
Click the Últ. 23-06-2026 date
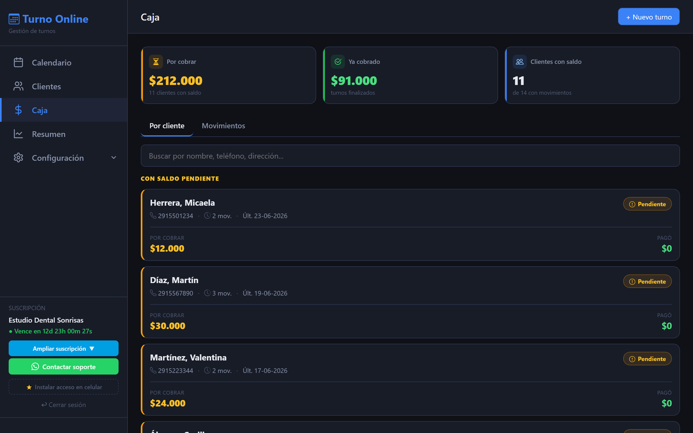[x=265, y=216]
